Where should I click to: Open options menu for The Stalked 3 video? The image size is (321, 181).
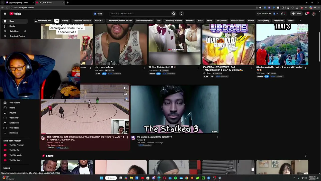(217, 138)
